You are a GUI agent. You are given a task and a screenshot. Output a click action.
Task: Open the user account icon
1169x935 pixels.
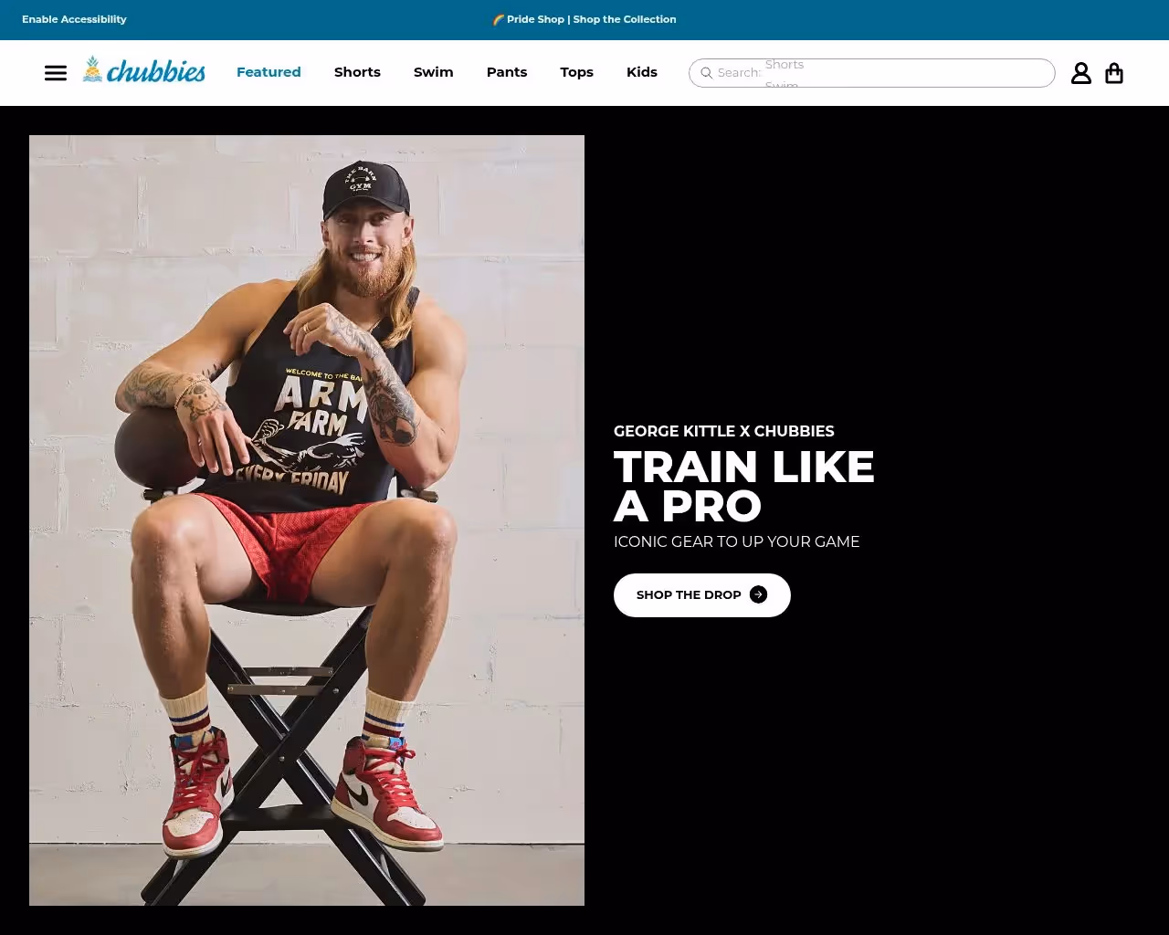(1081, 73)
